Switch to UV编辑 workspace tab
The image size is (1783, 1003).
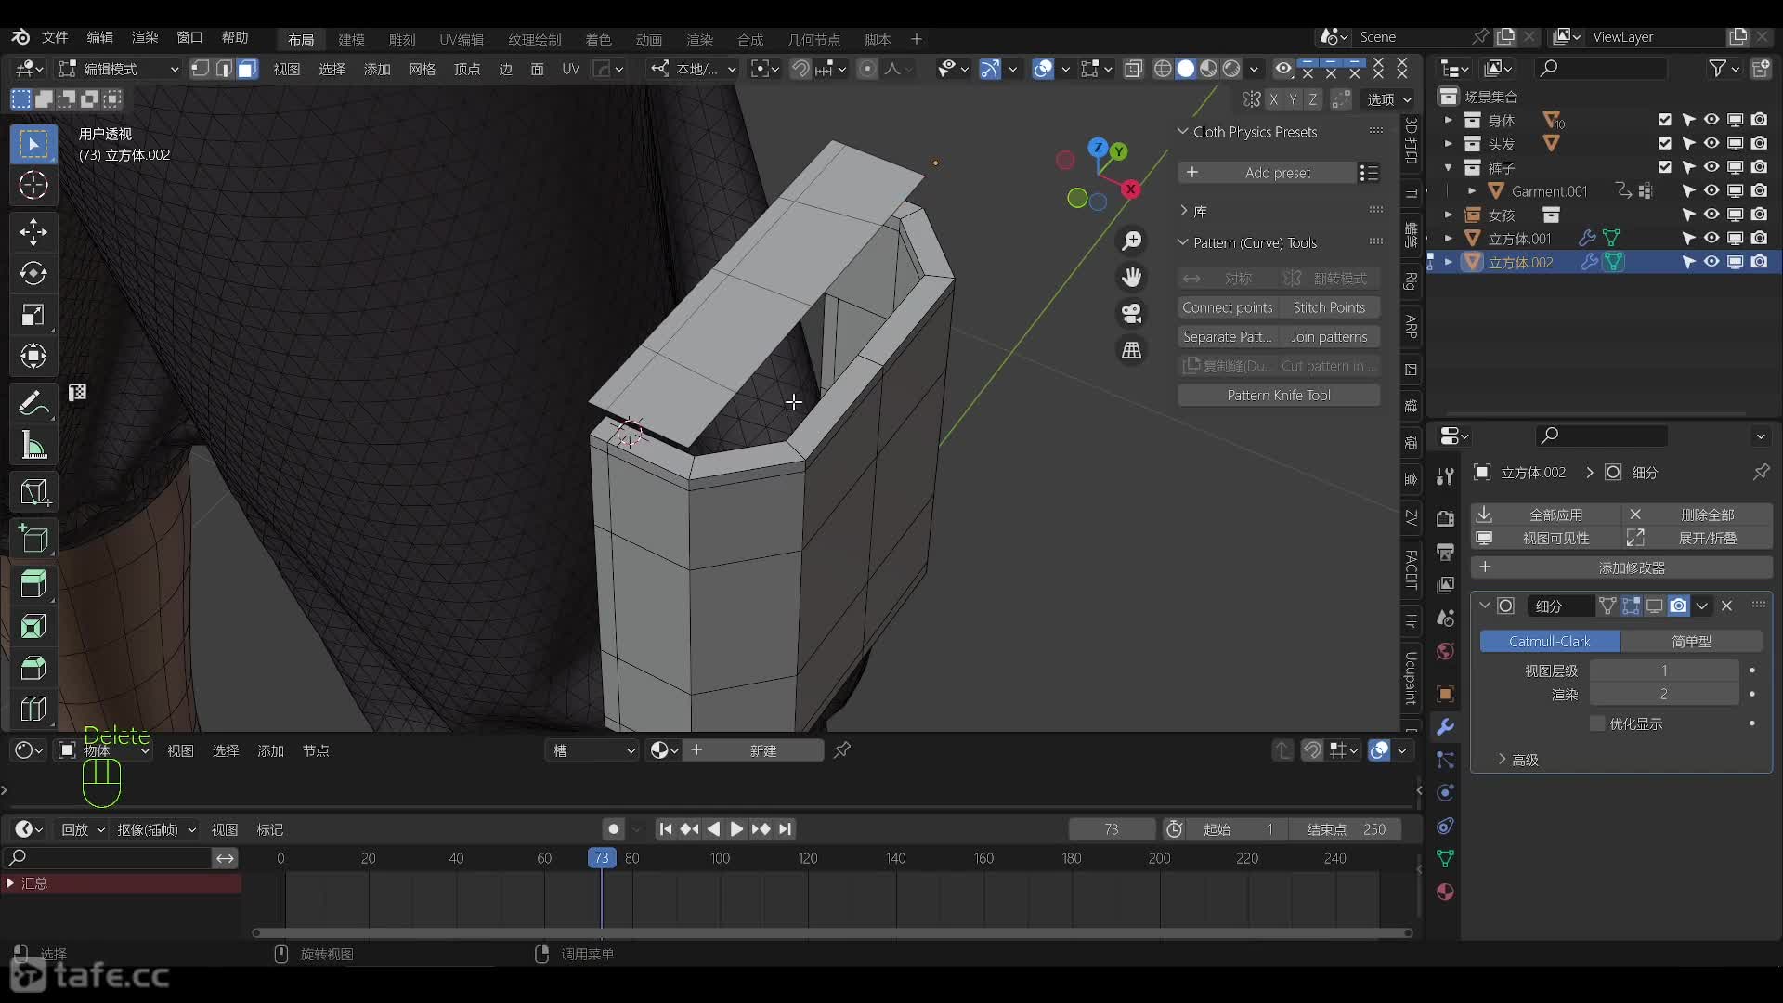coord(462,39)
